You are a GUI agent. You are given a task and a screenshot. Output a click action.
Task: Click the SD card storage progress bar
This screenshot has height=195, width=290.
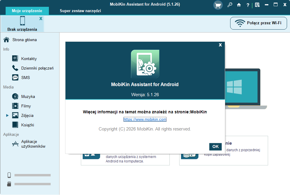click(x=33, y=184)
